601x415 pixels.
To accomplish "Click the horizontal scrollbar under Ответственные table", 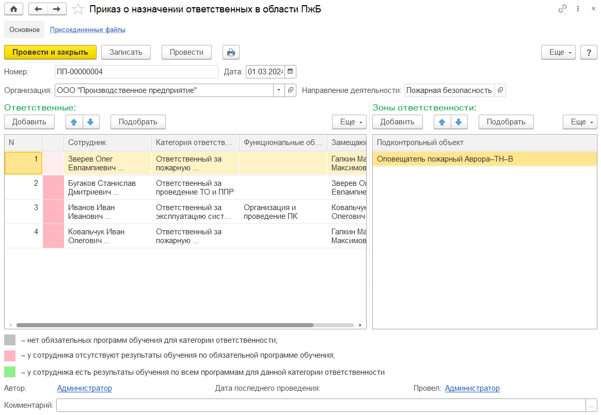I will pyautogui.click(x=165, y=325).
